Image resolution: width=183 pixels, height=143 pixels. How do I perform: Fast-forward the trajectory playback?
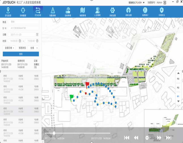tap(159, 138)
